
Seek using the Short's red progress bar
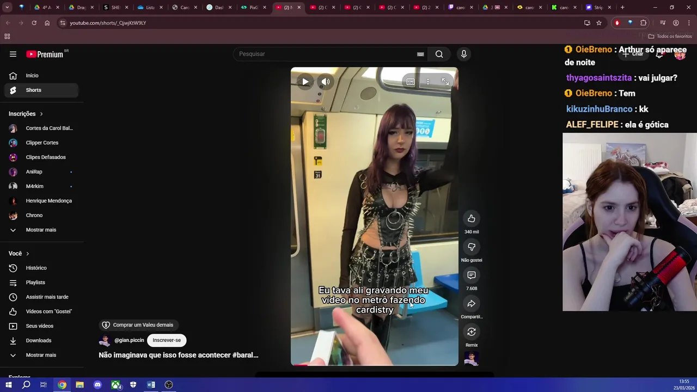(374, 365)
